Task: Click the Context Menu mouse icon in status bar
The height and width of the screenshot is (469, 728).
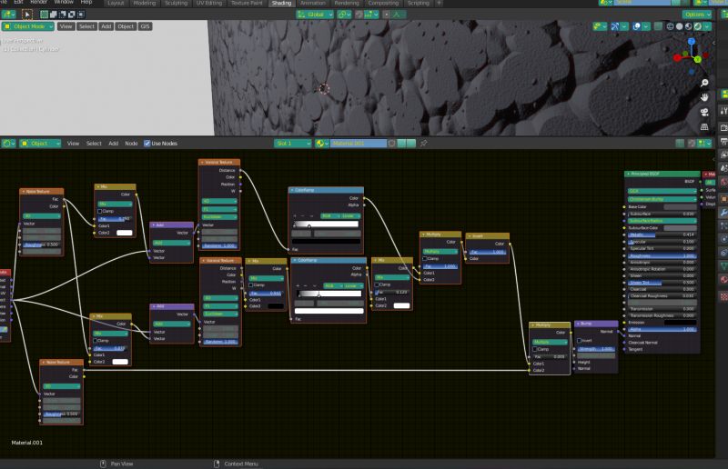Action: point(217,464)
